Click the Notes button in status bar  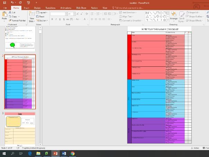click(195, 148)
